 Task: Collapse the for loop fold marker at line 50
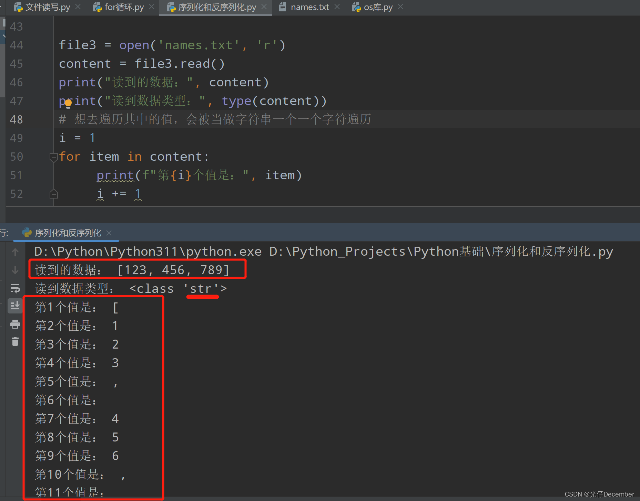pyautogui.click(x=53, y=157)
